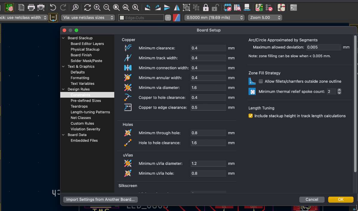Increment thermal relief spoke count stepper
Screen dimensions: 358x211
[x=339, y=90]
